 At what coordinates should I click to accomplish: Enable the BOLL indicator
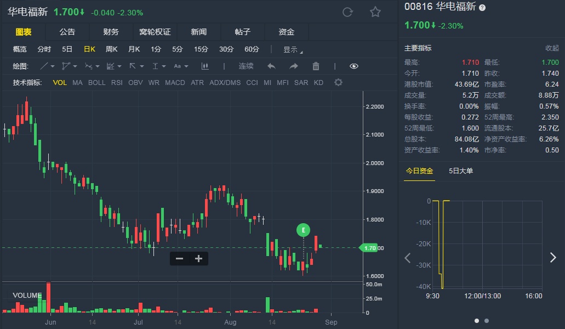pyautogui.click(x=97, y=82)
